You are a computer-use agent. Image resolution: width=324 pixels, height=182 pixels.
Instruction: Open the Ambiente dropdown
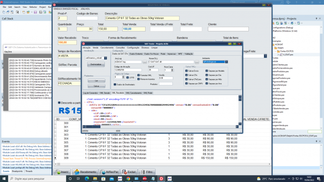226,62
